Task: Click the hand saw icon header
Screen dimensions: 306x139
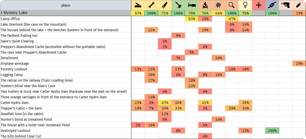Action: click(x=165, y=5)
